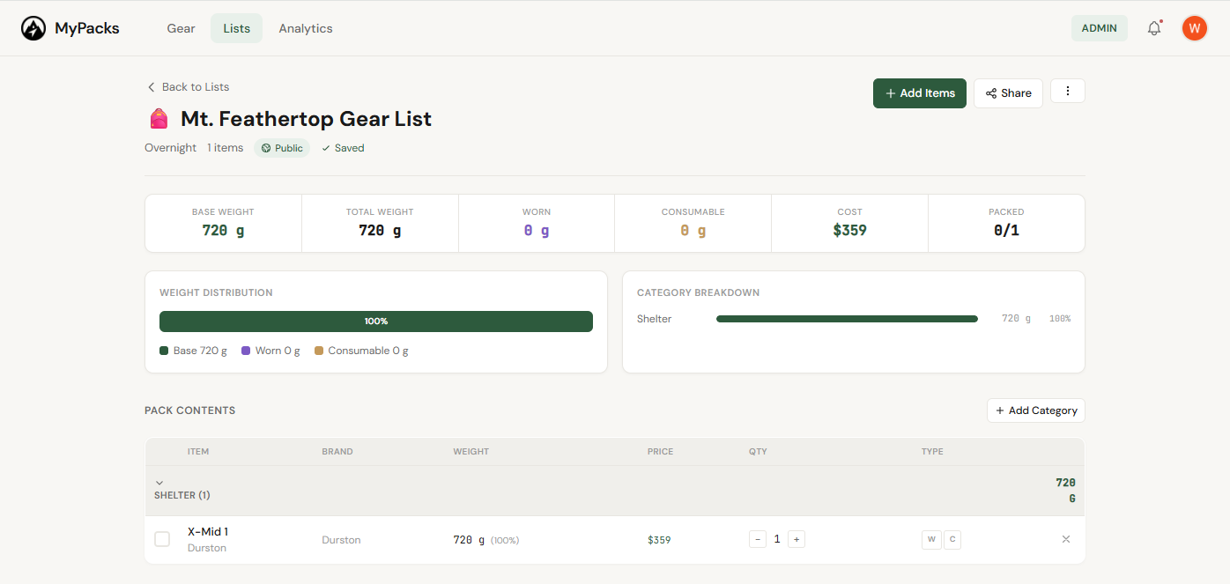Image resolution: width=1230 pixels, height=584 pixels.
Task: Switch to the Lists tab
Action: click(x=236, y=28)
